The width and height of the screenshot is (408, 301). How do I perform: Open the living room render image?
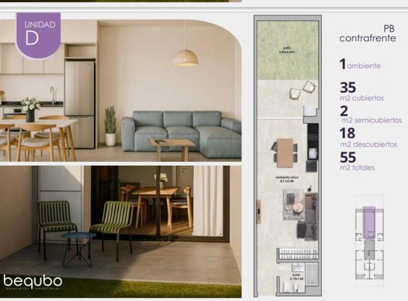[121, 90]
